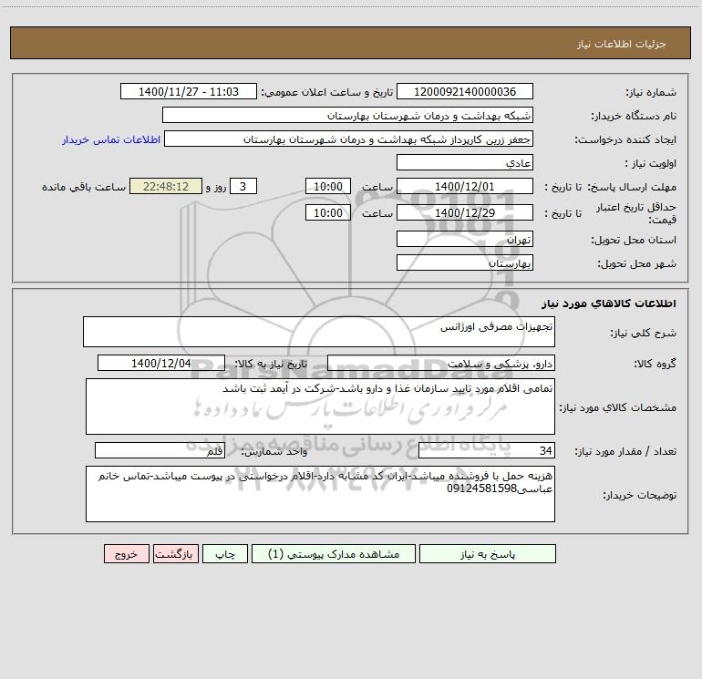Click the نام دستگاه خریدار field
Screen dimensions: 702x679
(347, 116)
